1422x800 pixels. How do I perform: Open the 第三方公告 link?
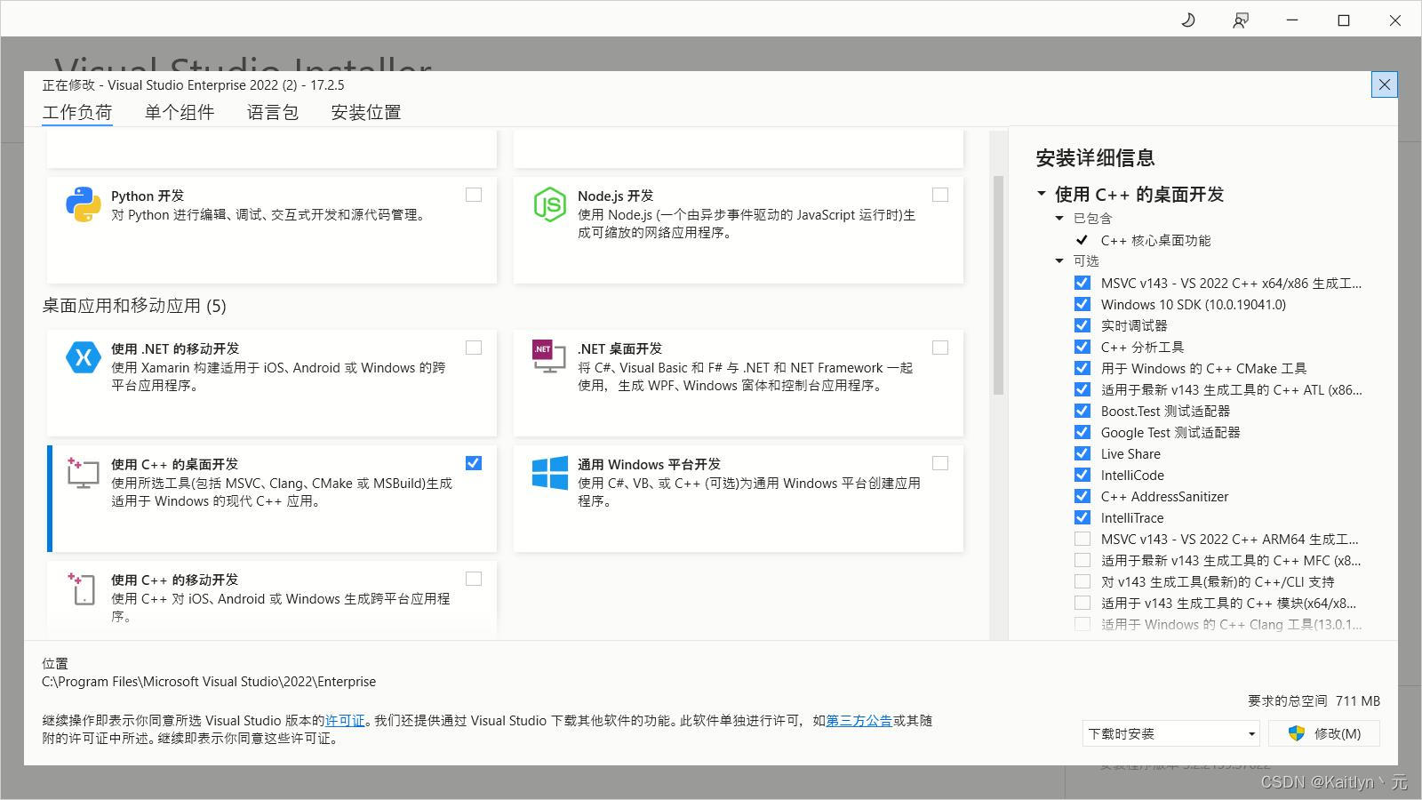coord(859,721)
